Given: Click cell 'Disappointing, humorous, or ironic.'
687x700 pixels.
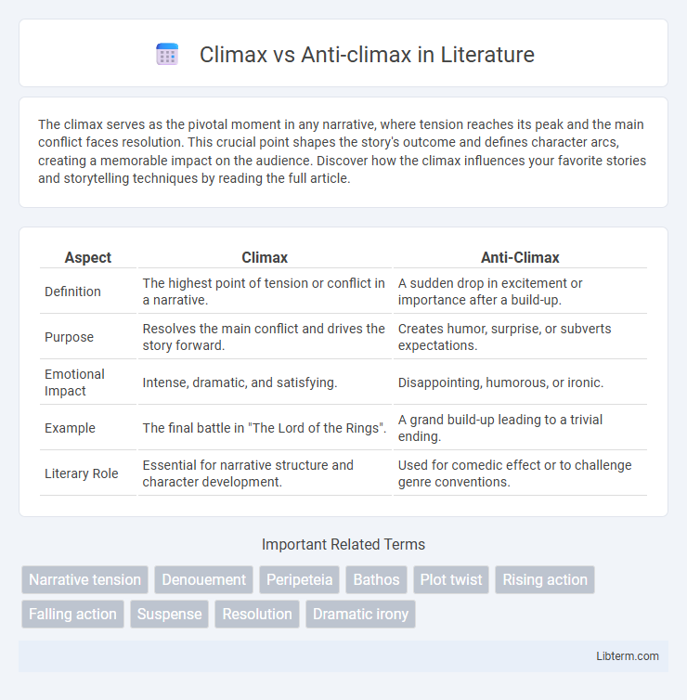Looking at the screenshot, I should (x=520, y=382).
